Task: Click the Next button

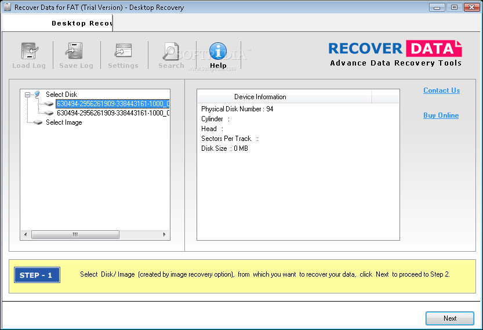Action: pos(450,318)
